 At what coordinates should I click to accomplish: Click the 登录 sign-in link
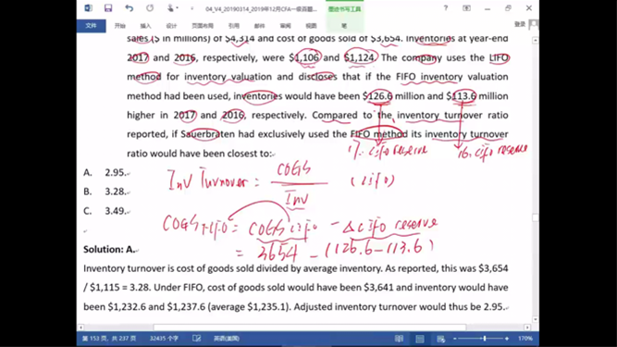520,24
